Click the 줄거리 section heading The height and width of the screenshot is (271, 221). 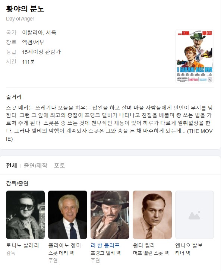(14, 97)
